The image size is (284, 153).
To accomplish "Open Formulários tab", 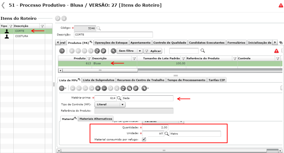I will [236, 43].
